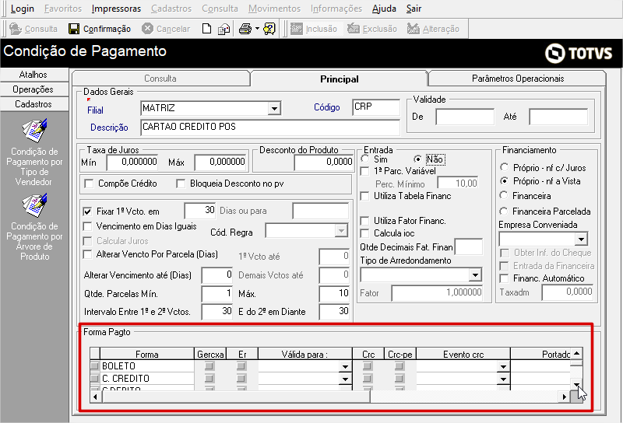Select the Entrada Sim radio button
This screenshot has width=623, height=423.
364,159
